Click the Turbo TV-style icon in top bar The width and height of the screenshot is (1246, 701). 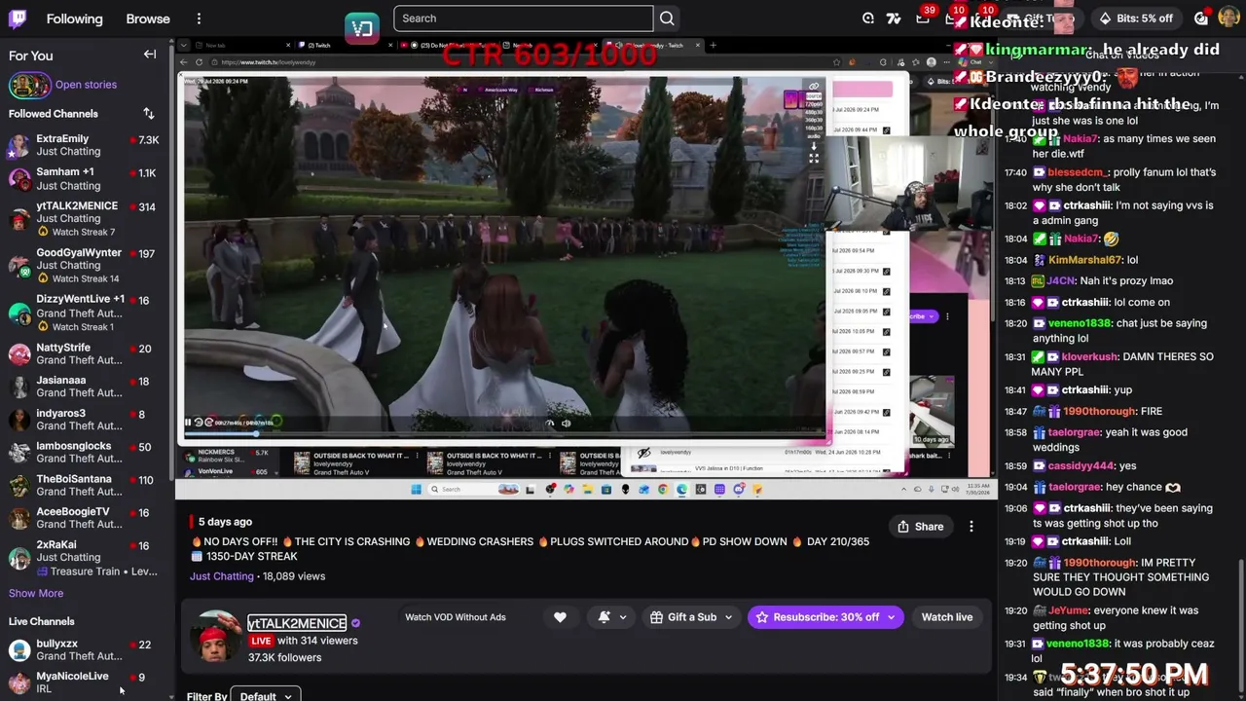click(894, 18)
